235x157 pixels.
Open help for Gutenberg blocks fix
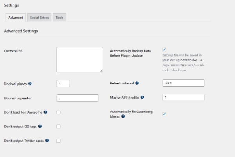[x=123, y=116]
